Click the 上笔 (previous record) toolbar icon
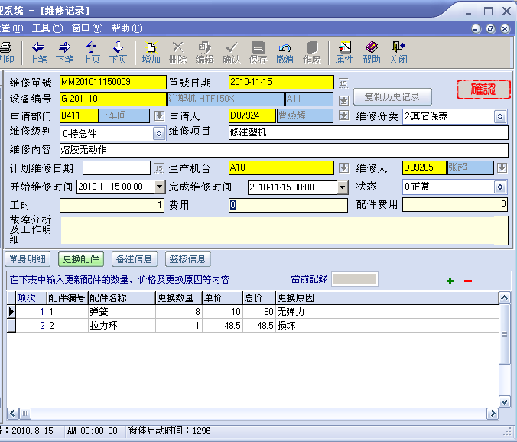This screenshot has height=442, width=517. 37,51
